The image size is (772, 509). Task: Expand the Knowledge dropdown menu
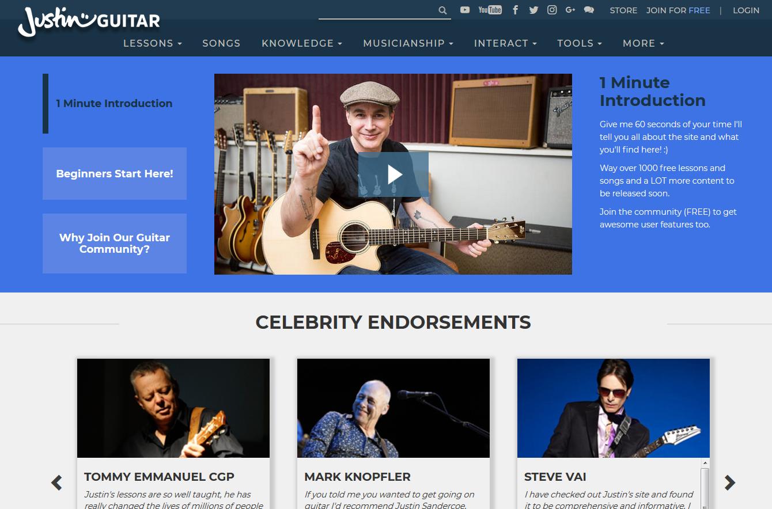302,43
